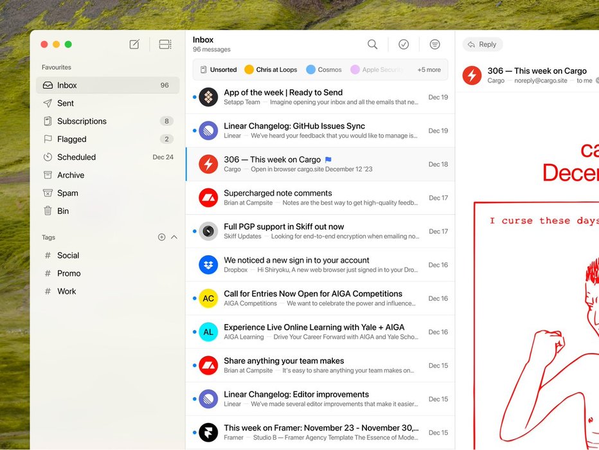Open 'Call for Entries Now Open' AIGA email
Image resolution: width=599 pixels, height=450 pixels.
[320, 298]
